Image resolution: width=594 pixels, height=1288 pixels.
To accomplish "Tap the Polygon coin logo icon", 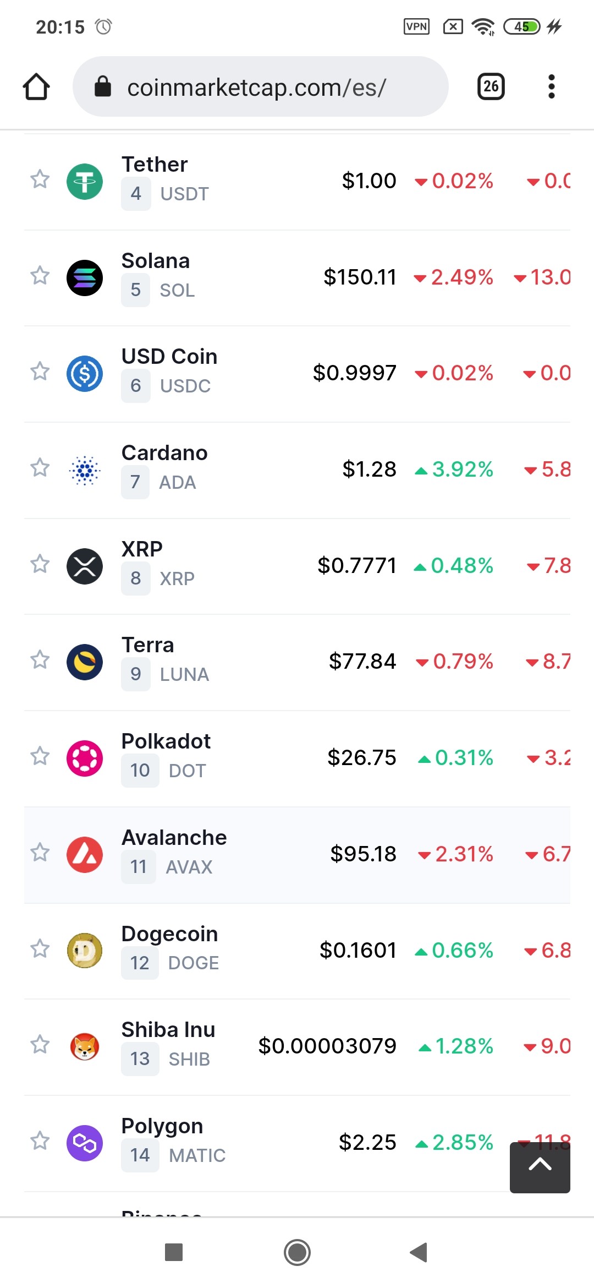I will pyautogui.click(x=85, y=1143).
